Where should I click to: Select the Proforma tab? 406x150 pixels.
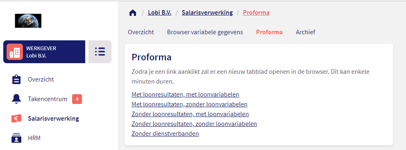click(269, 32)
